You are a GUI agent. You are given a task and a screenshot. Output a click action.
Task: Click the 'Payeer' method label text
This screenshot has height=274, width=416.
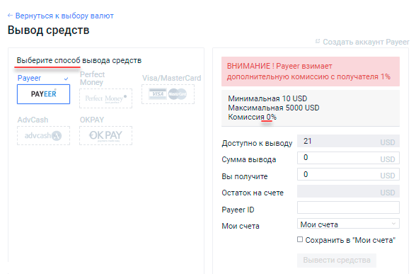click(x=29, y=79)
